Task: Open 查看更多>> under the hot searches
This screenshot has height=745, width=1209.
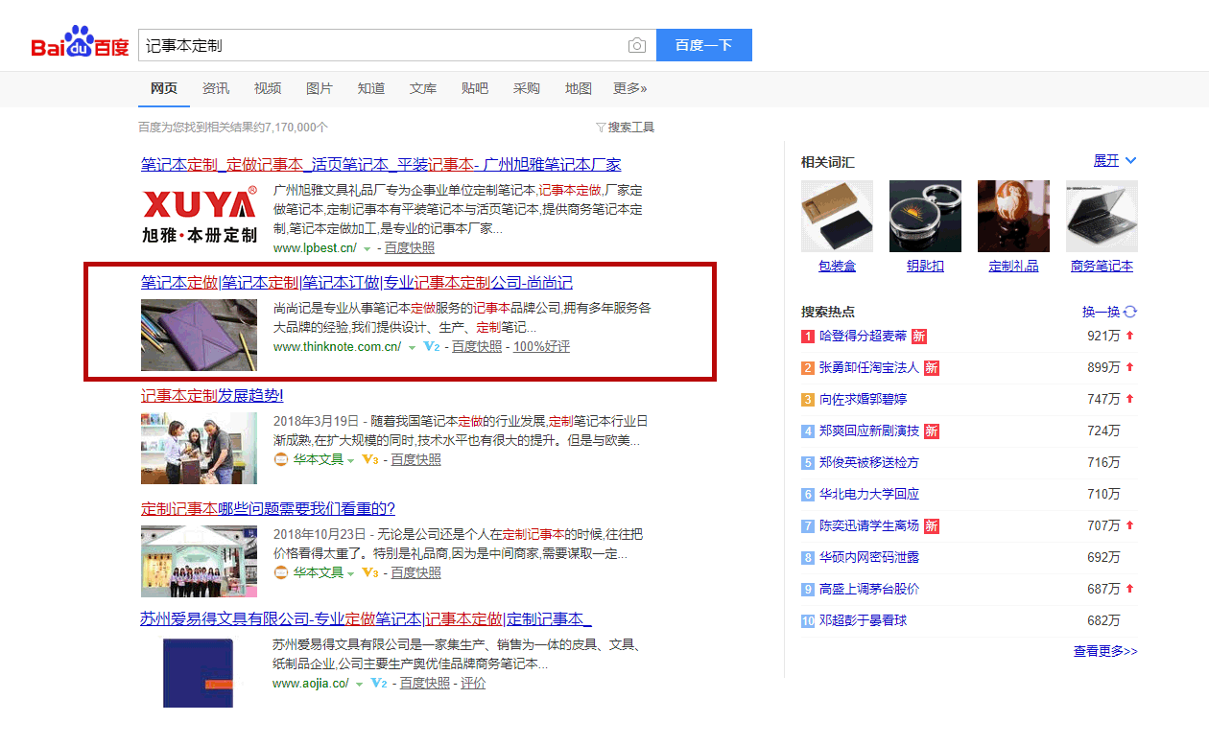Action: click(1105, 652)
